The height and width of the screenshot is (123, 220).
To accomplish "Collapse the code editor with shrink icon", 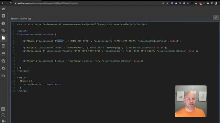I will pyautogui.click(x=216, y=17).
